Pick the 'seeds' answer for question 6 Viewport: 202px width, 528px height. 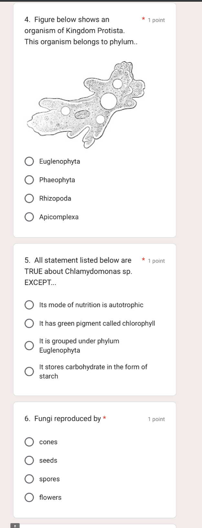coord(29,460)
